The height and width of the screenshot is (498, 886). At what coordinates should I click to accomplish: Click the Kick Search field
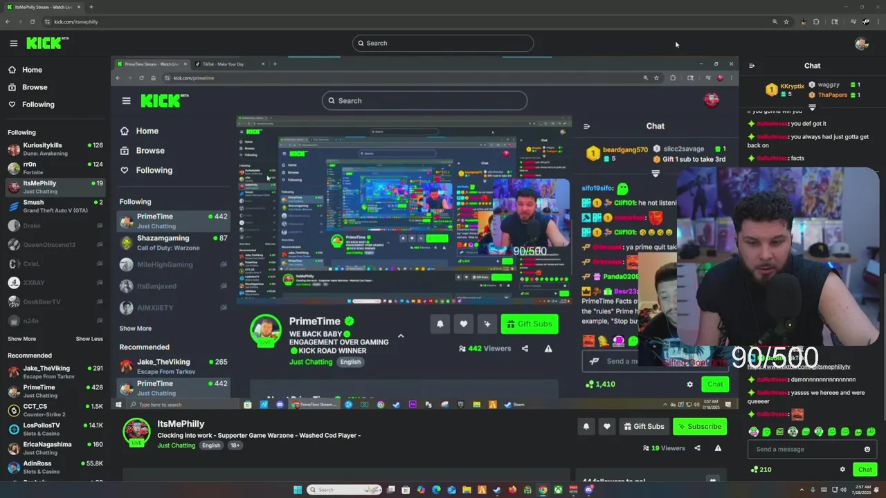[443, 43]
